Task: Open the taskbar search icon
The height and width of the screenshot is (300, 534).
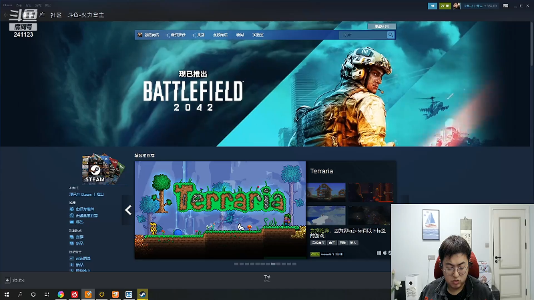Action: coord(20,294)
